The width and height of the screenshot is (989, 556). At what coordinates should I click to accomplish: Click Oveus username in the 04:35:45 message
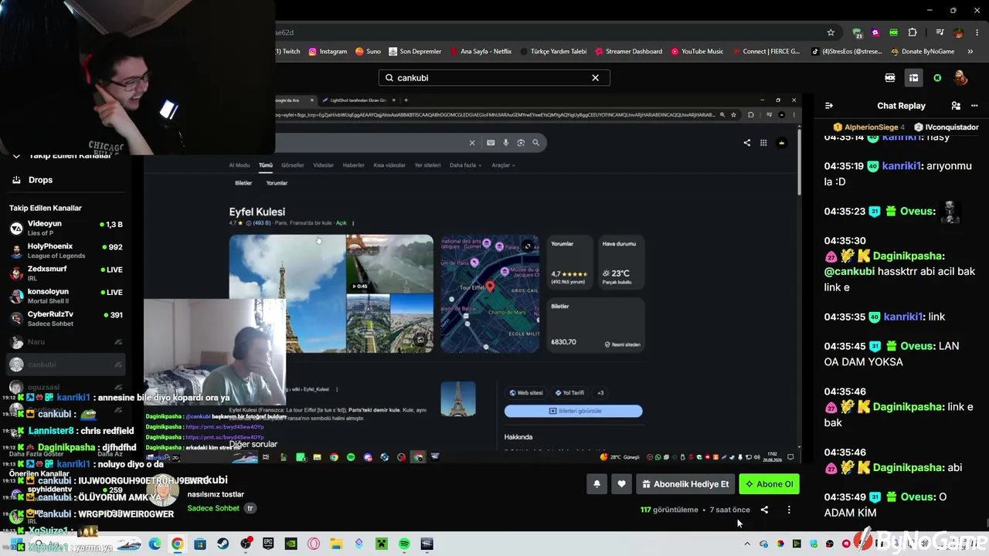pos(917,346)
